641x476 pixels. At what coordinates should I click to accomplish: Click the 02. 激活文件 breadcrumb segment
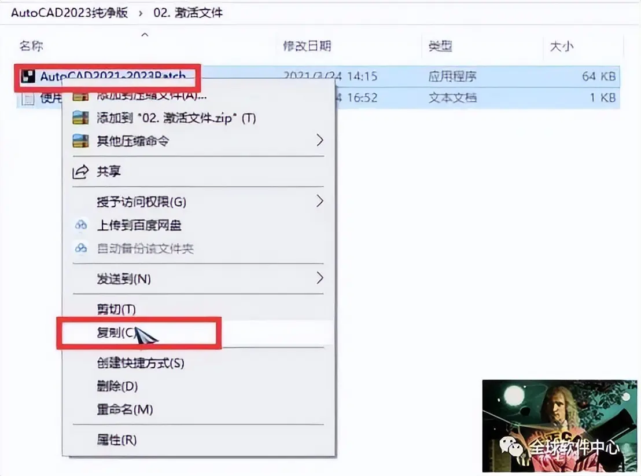(188, 13)
